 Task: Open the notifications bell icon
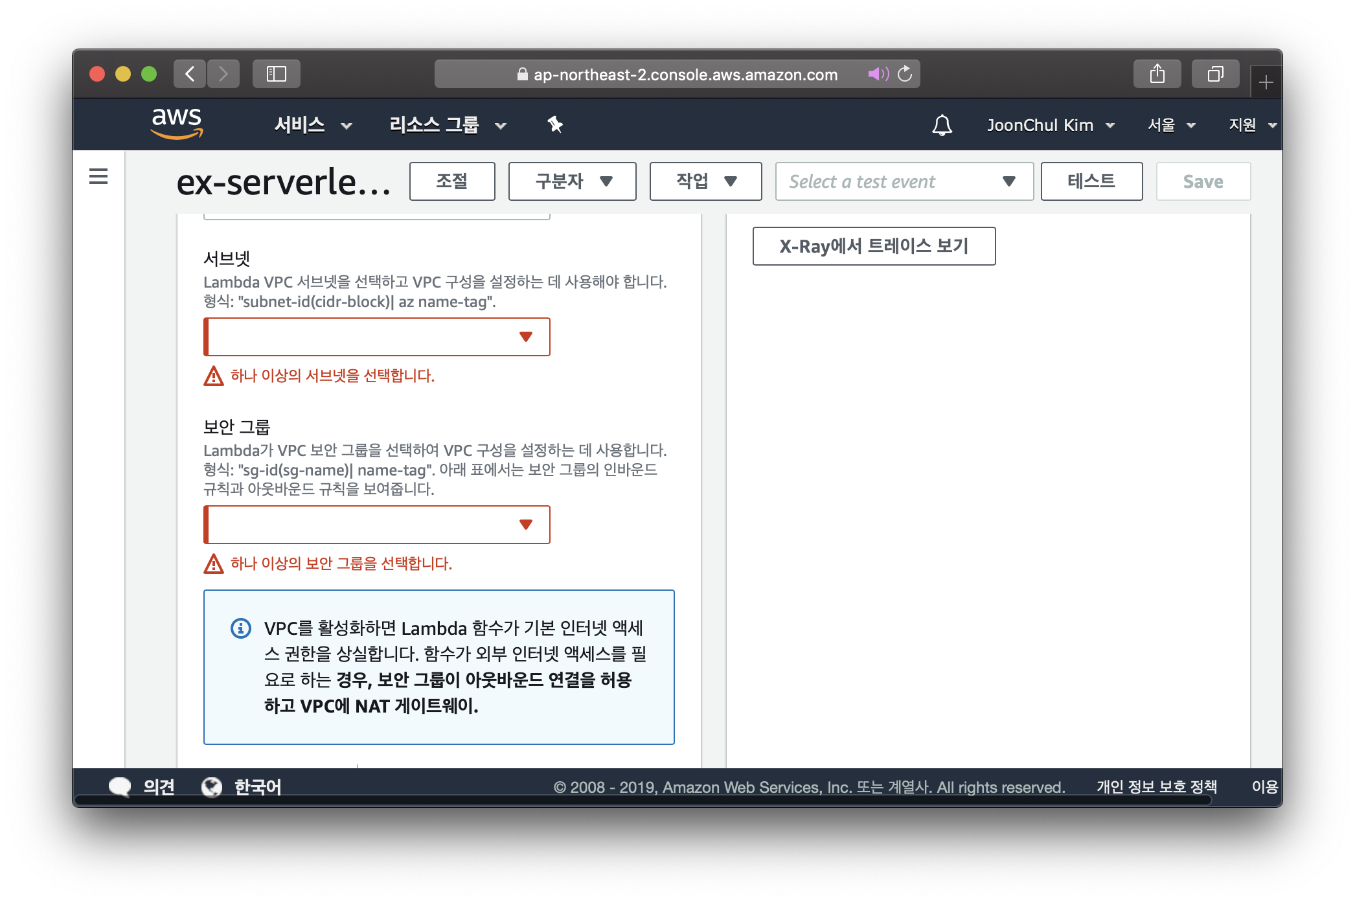942,125
